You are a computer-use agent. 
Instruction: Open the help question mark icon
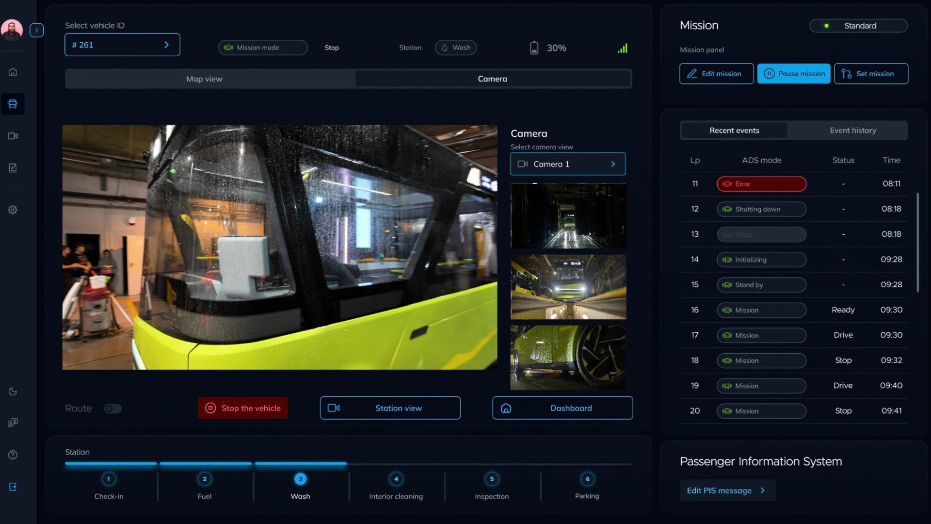click(x=13, y=455)
